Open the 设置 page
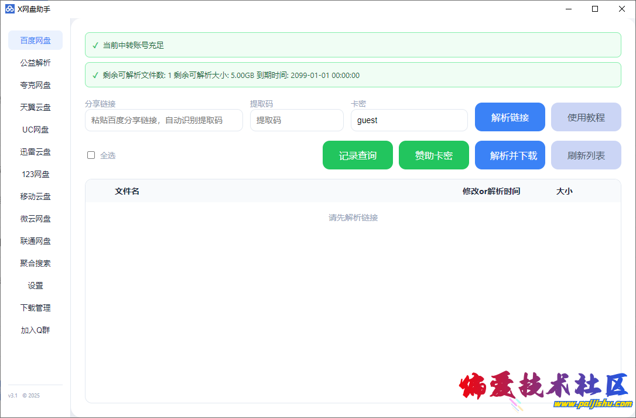Image resolution: width=636 pixels, height=418 pixels. click(x=35, y=286)
